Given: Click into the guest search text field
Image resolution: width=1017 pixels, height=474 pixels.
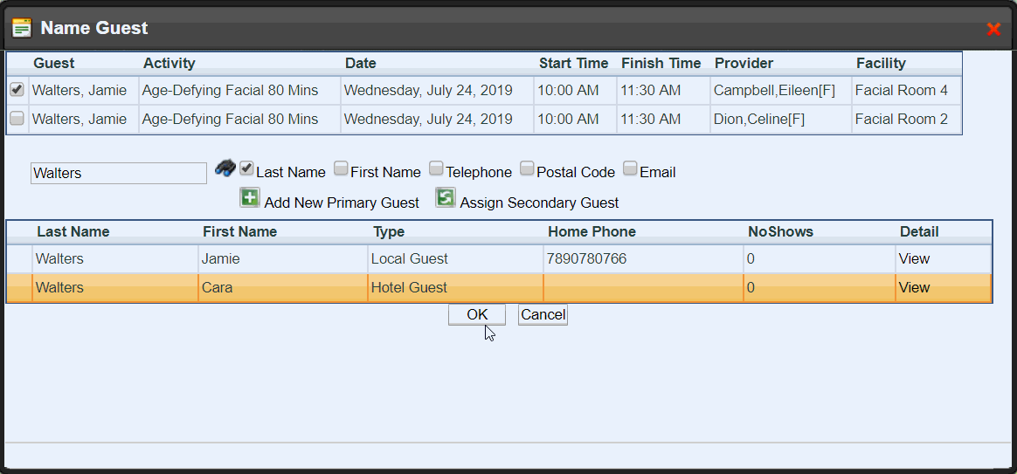Looking at the screenshot, I should point(118,173).
